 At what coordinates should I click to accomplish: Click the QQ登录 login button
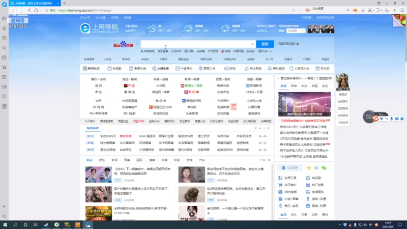tap(290, 168)
